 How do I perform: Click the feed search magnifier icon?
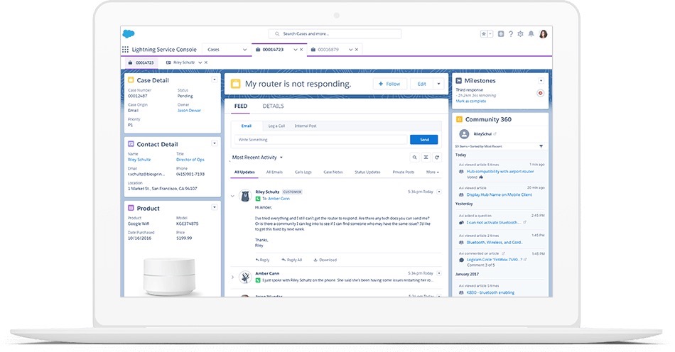coord(415,158)
